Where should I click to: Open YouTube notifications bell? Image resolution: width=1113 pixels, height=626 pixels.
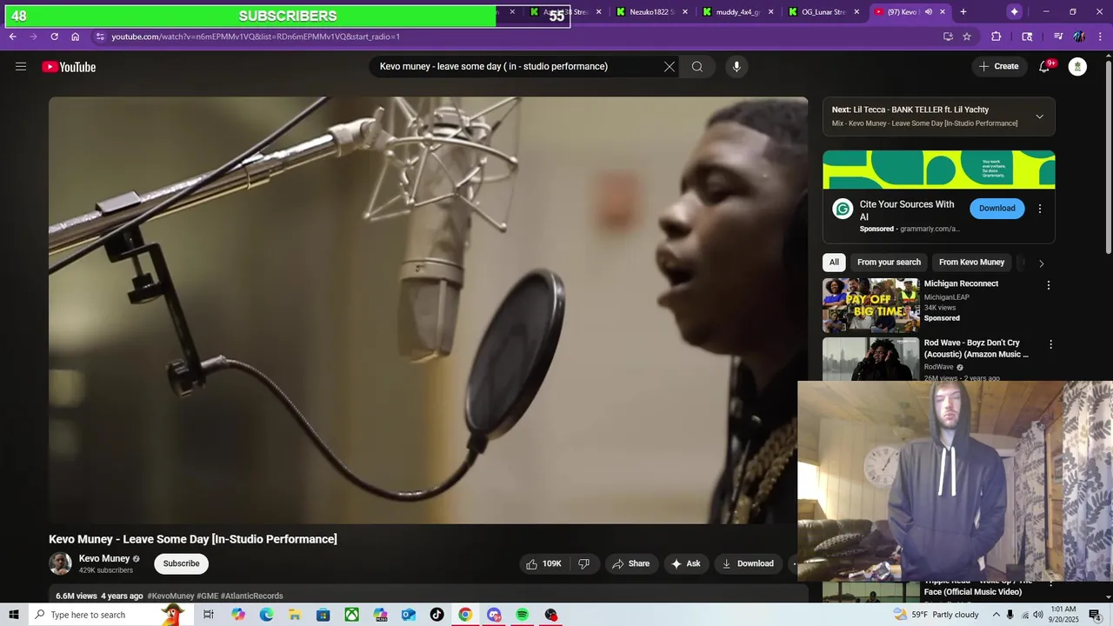pyautogui.click(x=1044, y=66)
